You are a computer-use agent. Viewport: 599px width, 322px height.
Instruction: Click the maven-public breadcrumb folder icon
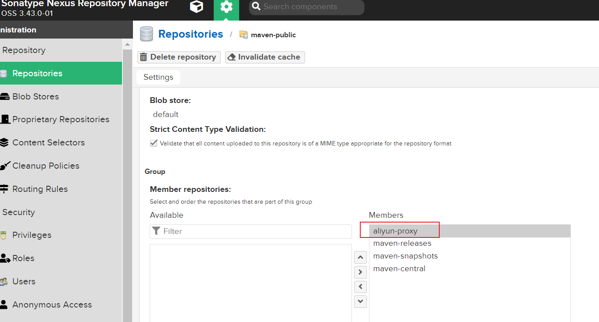[244, 35]
